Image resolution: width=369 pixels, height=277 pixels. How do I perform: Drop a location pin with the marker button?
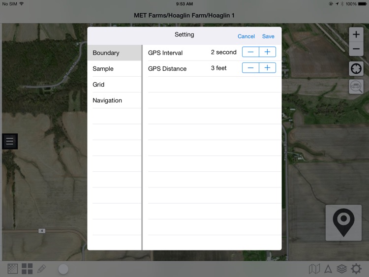point(343,223)
